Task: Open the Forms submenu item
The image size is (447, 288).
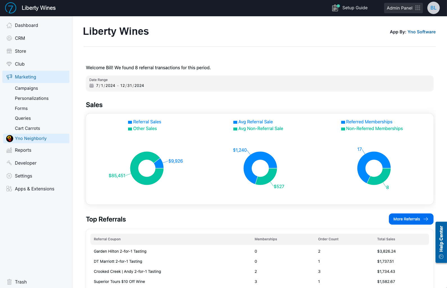Action: pos(21,108)
